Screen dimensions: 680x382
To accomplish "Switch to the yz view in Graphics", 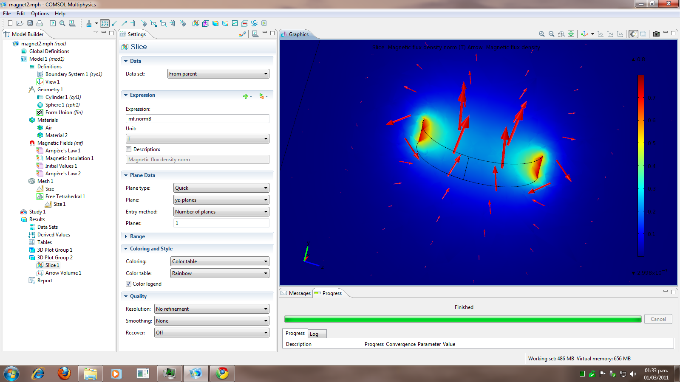I will pos(610,34).
